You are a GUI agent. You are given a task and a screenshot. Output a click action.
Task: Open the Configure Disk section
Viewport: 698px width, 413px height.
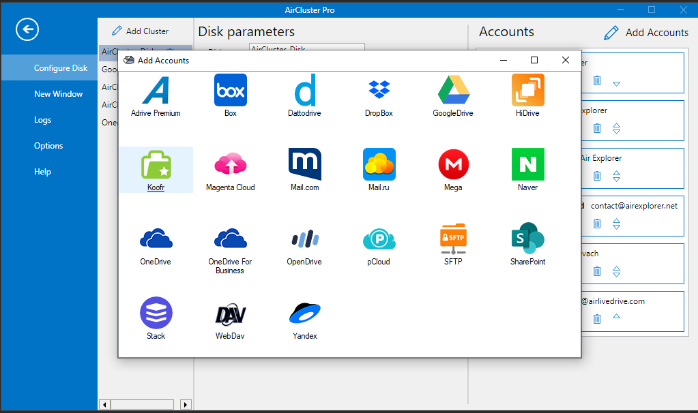(x=49, y=67)
